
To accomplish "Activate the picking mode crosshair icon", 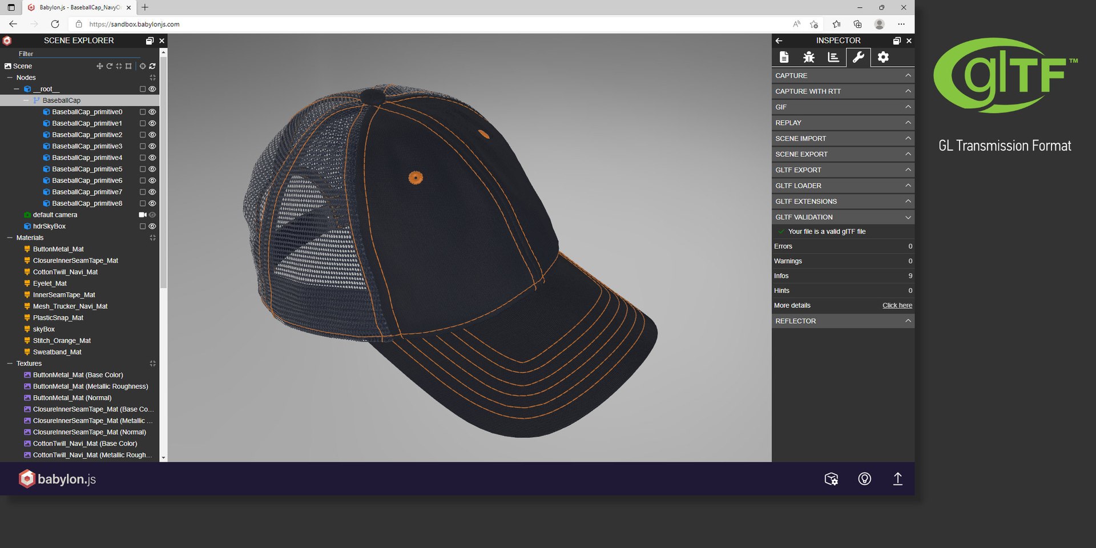I will click(143, 66).
